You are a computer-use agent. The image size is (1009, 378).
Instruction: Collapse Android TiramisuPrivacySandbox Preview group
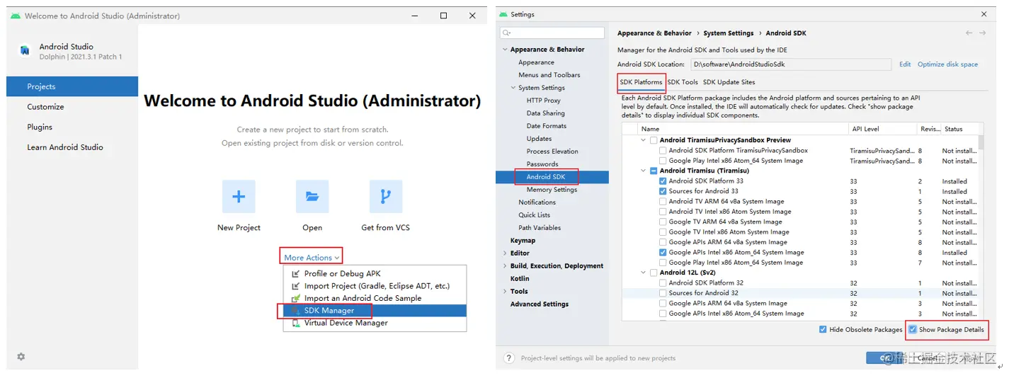[x=644, y=140]
